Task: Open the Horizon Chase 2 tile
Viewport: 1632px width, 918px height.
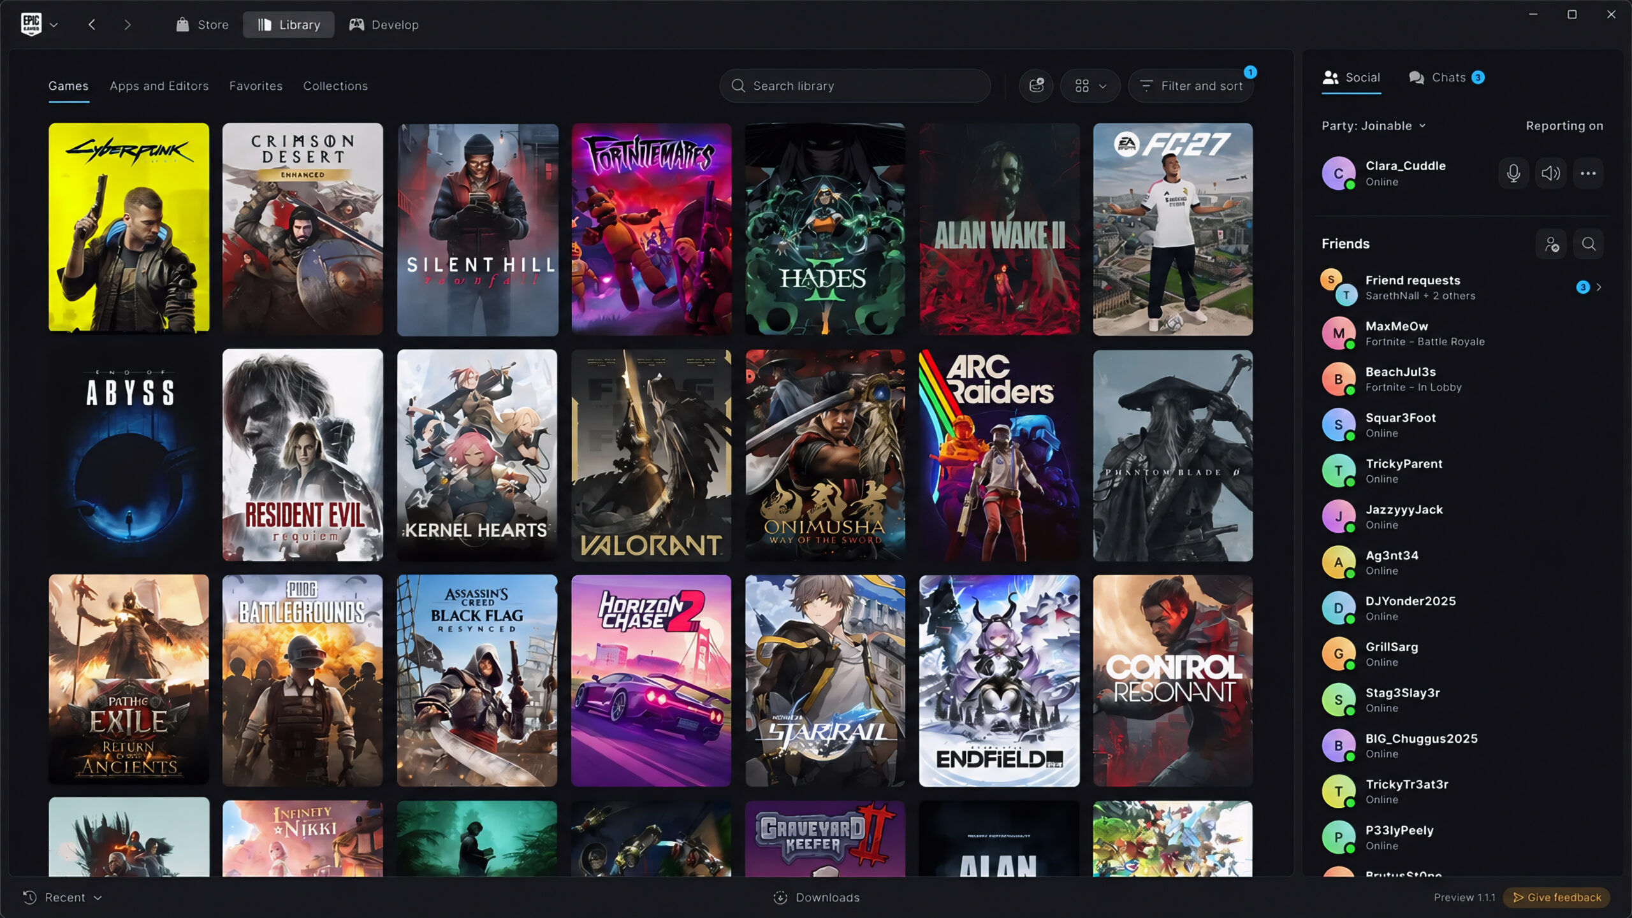Action: 652,680
